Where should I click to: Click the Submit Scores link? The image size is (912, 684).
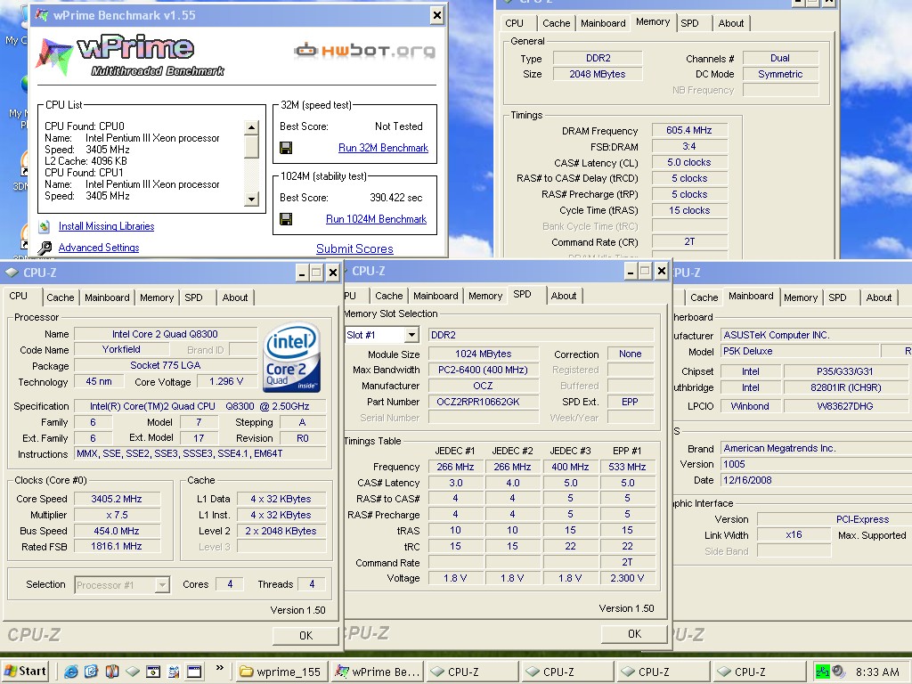(x=354, y=249)
